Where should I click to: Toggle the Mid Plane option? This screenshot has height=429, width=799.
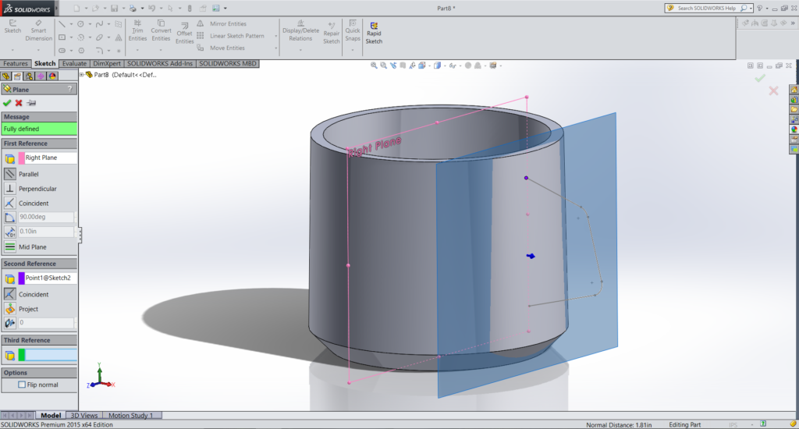click(9, 246)
